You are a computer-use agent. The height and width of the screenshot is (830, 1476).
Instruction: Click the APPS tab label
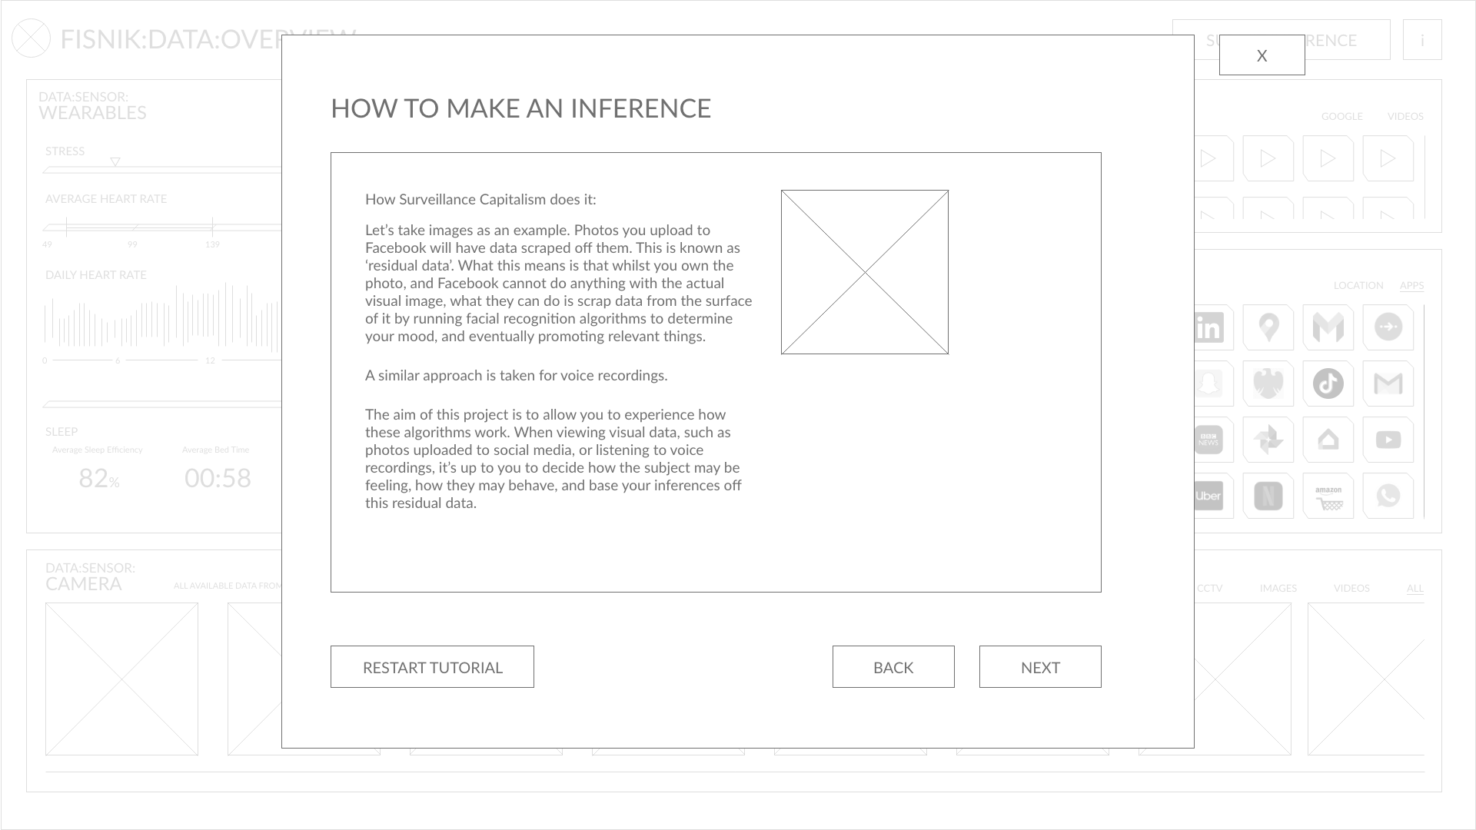point(1412,285)
